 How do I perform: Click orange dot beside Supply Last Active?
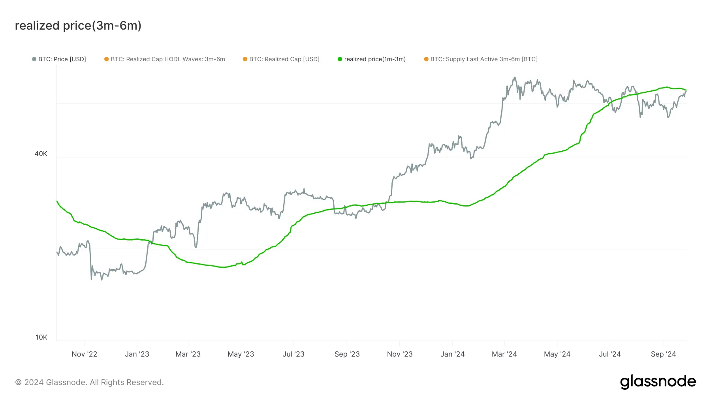tap(426, 59)
